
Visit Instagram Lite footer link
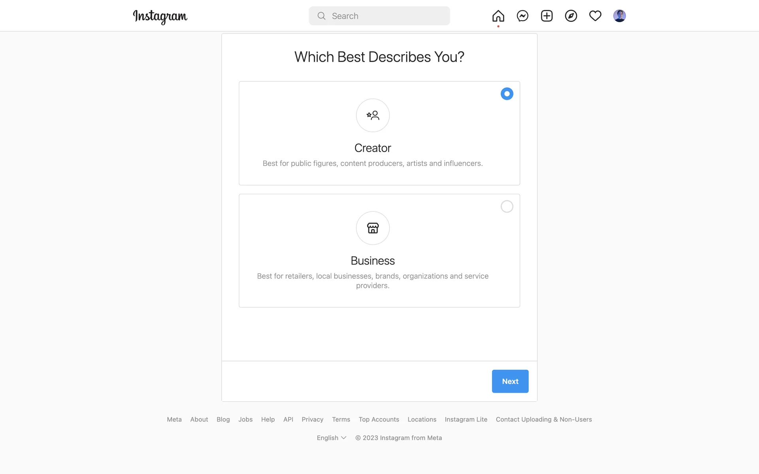(x=466, y=419)
